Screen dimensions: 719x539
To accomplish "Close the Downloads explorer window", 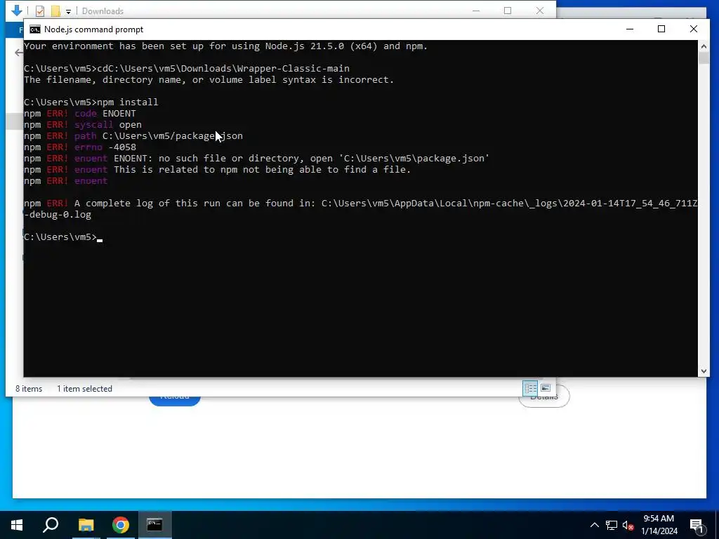I will (540, 11).
